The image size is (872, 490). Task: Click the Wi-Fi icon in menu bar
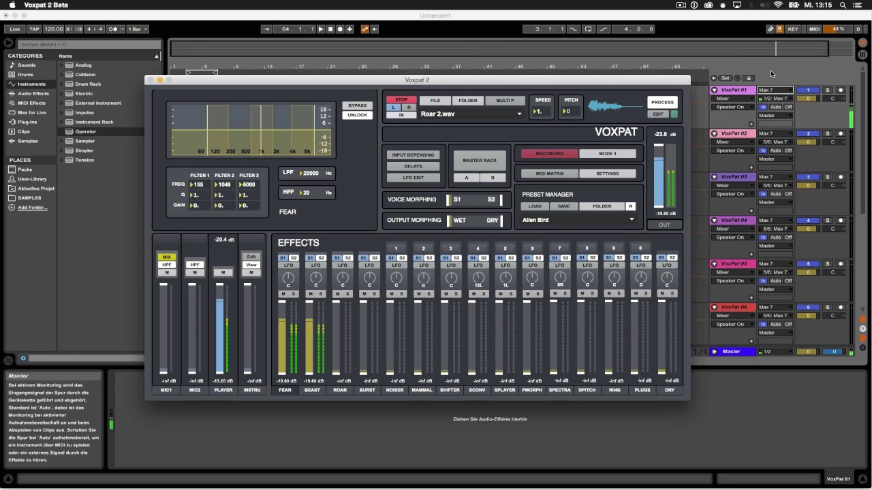778,5
